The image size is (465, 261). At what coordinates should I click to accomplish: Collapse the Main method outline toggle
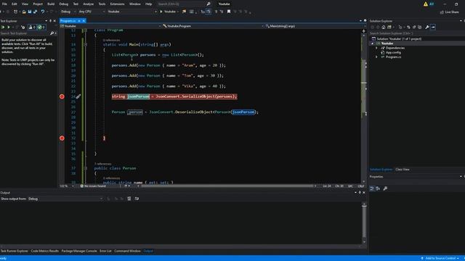(86, 44)
